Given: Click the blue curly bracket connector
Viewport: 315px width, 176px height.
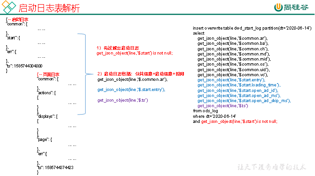Looking at the screenshot, I should pos(85,74).
